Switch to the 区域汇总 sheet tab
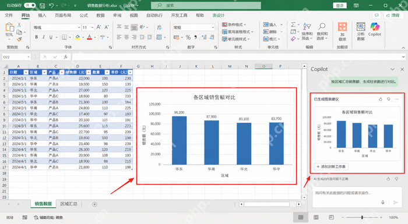The image size is (408, 224). coord(69,204)
